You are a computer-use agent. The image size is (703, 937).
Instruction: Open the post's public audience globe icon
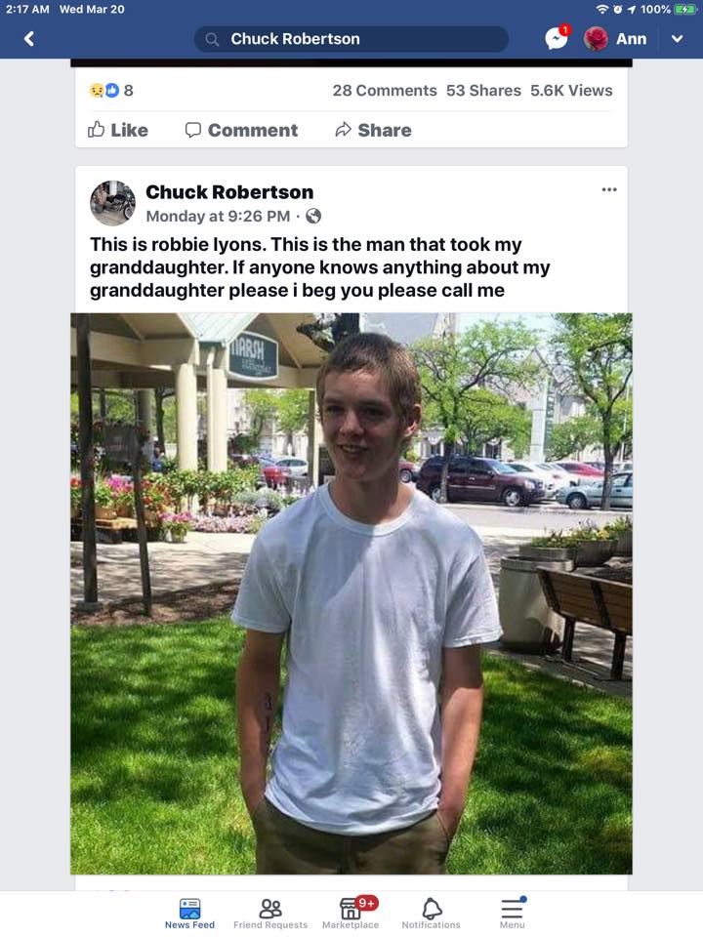(x=313, y=216)
